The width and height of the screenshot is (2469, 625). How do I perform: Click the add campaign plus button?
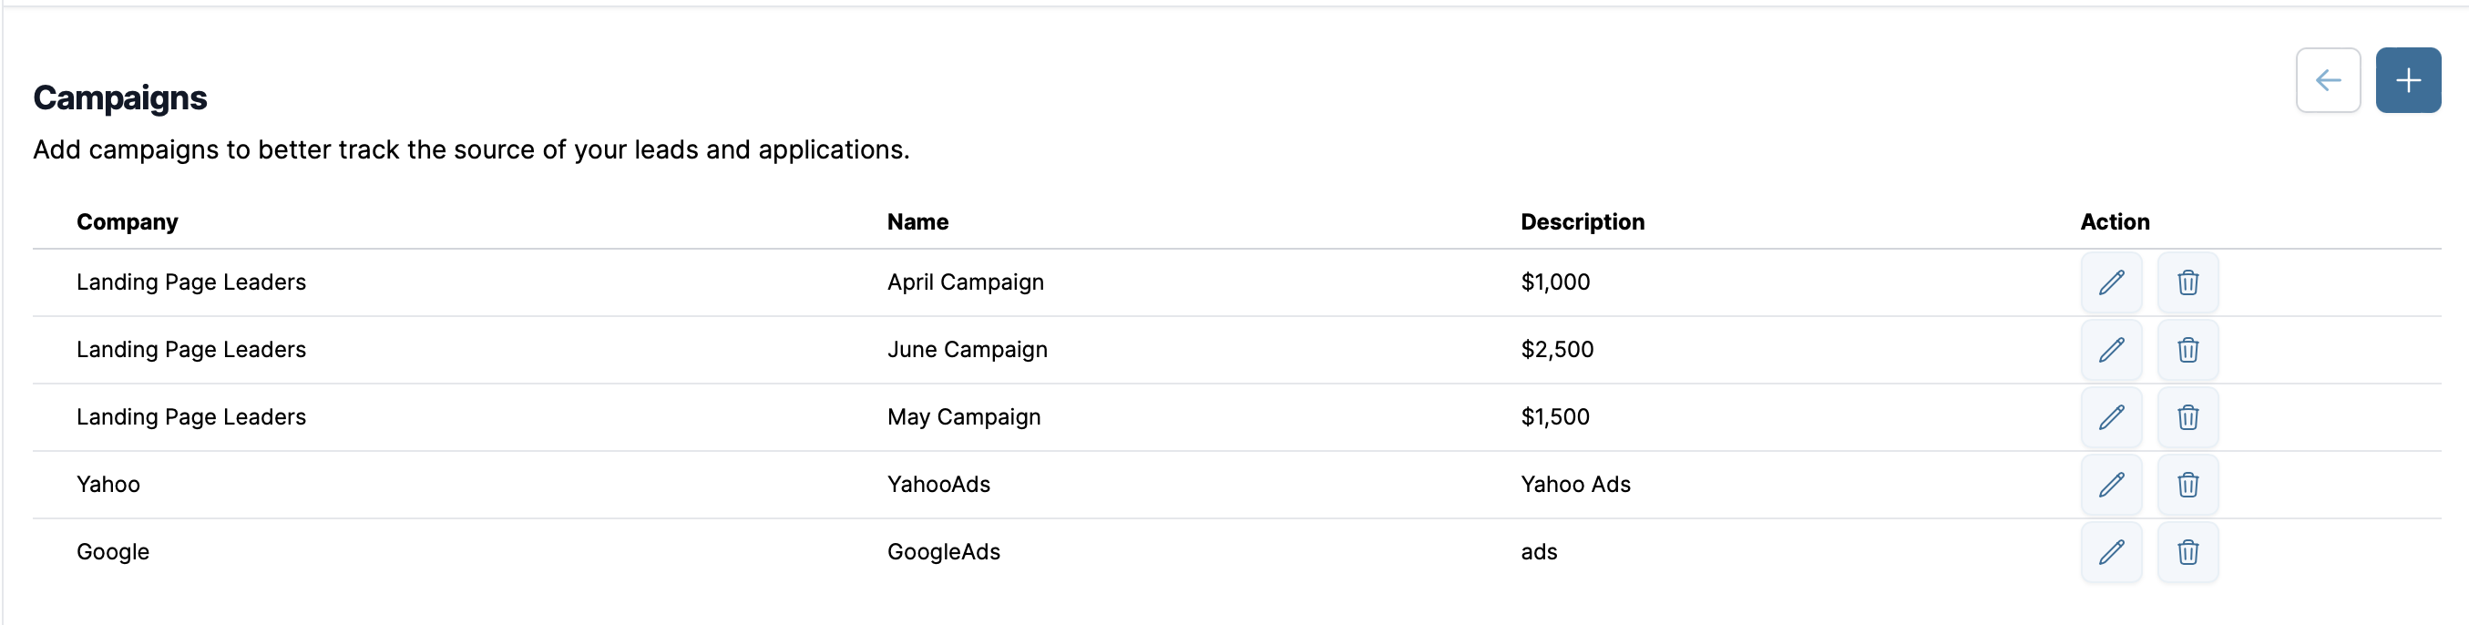2407,80
